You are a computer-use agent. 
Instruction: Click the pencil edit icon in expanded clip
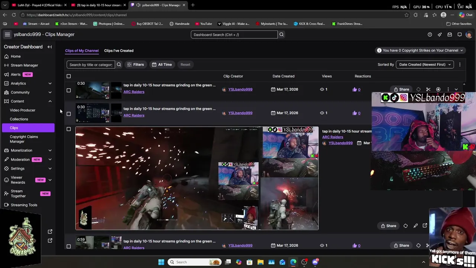[415, 226]
